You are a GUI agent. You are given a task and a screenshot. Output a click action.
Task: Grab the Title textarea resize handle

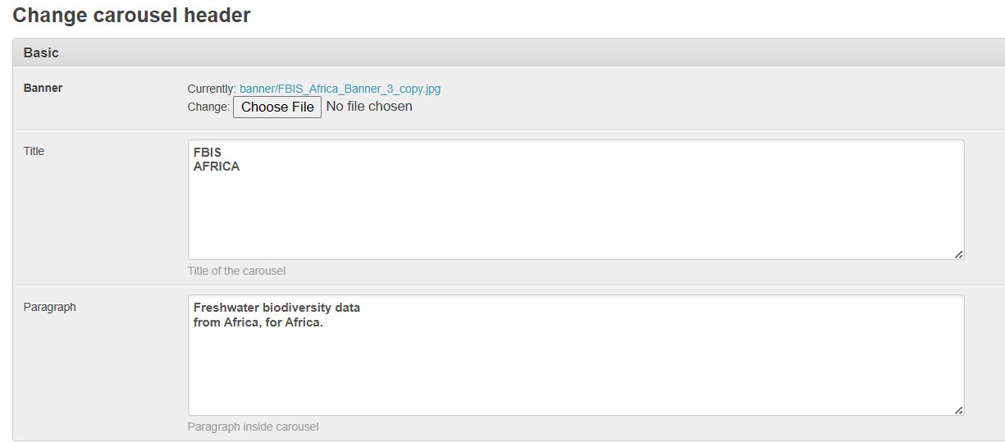(958, 254)
